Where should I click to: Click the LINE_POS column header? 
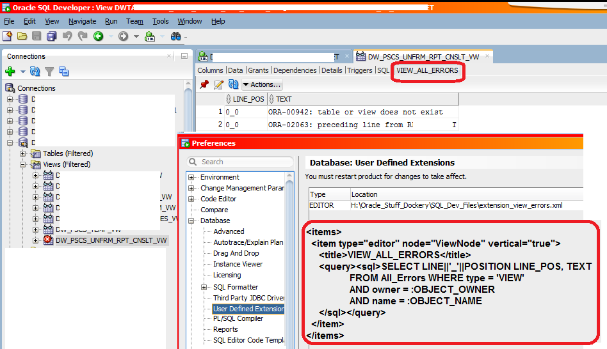click(246, 99)
